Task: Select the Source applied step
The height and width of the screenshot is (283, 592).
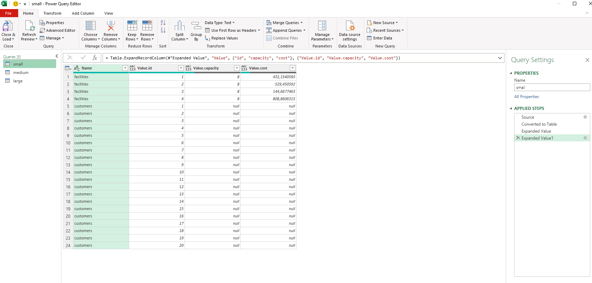Action: click(x=552, y=117)
